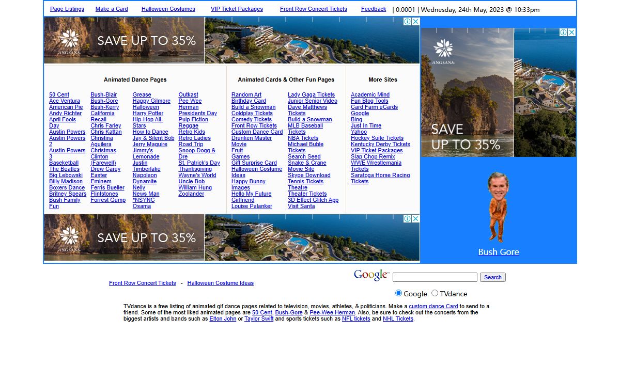This screenshot has height=382, width=620.
Task: Click the info icon on the right sidebar ad
Action: (x=564, y=32)
